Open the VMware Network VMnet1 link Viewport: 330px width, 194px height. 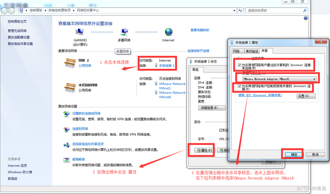[172, 86]
